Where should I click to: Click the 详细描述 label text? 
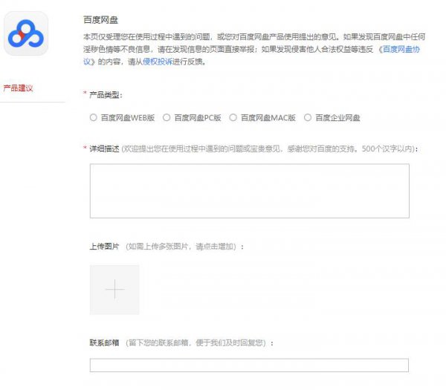(x=104, y=149)
